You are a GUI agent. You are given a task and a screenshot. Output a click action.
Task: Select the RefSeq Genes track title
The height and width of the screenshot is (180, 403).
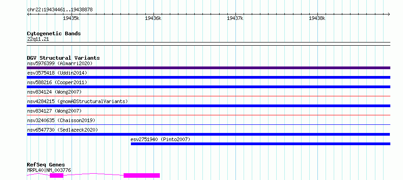46,165
